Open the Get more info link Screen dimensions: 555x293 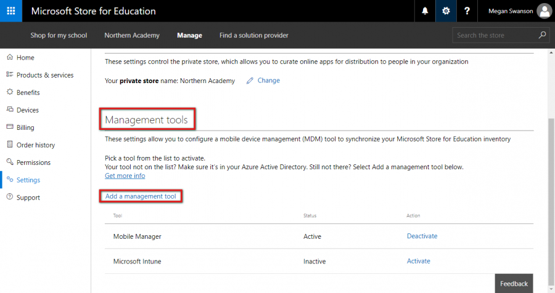[x=125, y=175]
